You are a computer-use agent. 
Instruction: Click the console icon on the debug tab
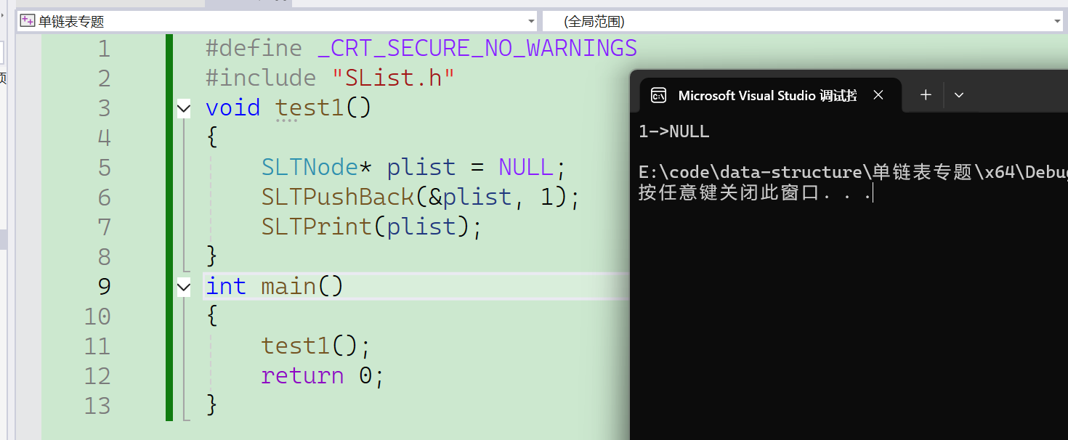click(x=658, y=95)
